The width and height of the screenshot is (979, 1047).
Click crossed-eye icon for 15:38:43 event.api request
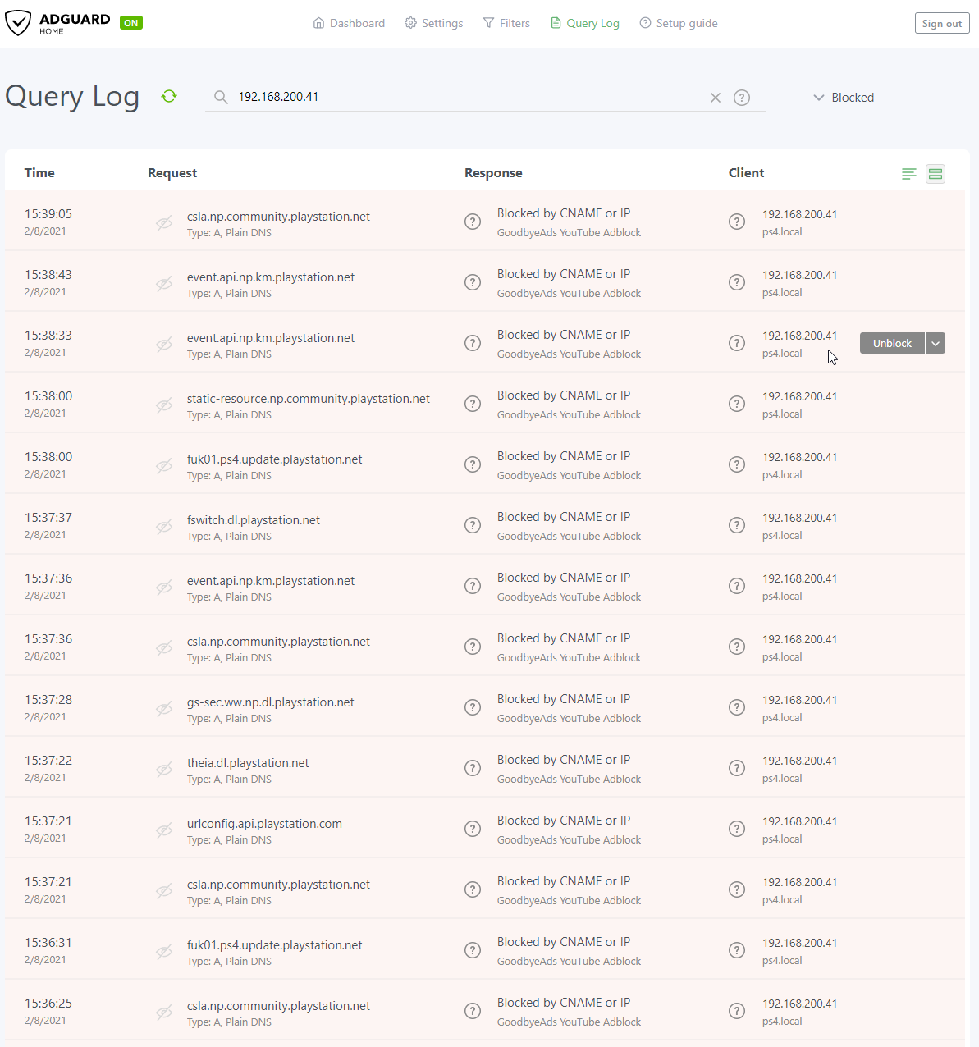pos(164,284)
